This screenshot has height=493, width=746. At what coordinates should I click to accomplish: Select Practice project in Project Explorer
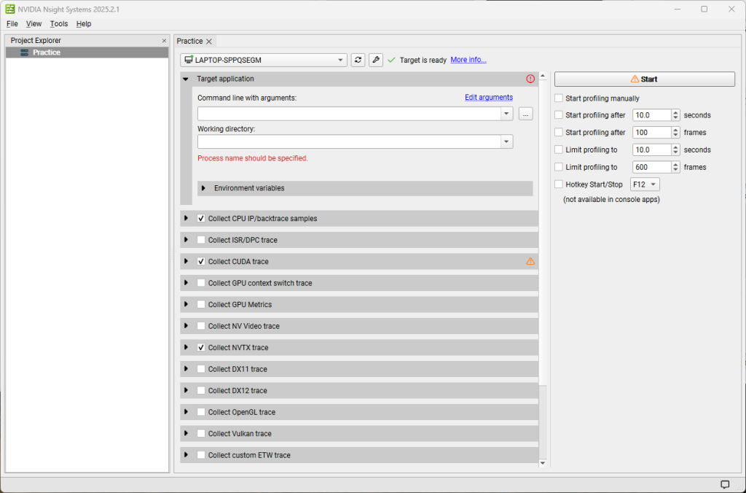coord(87,53)
